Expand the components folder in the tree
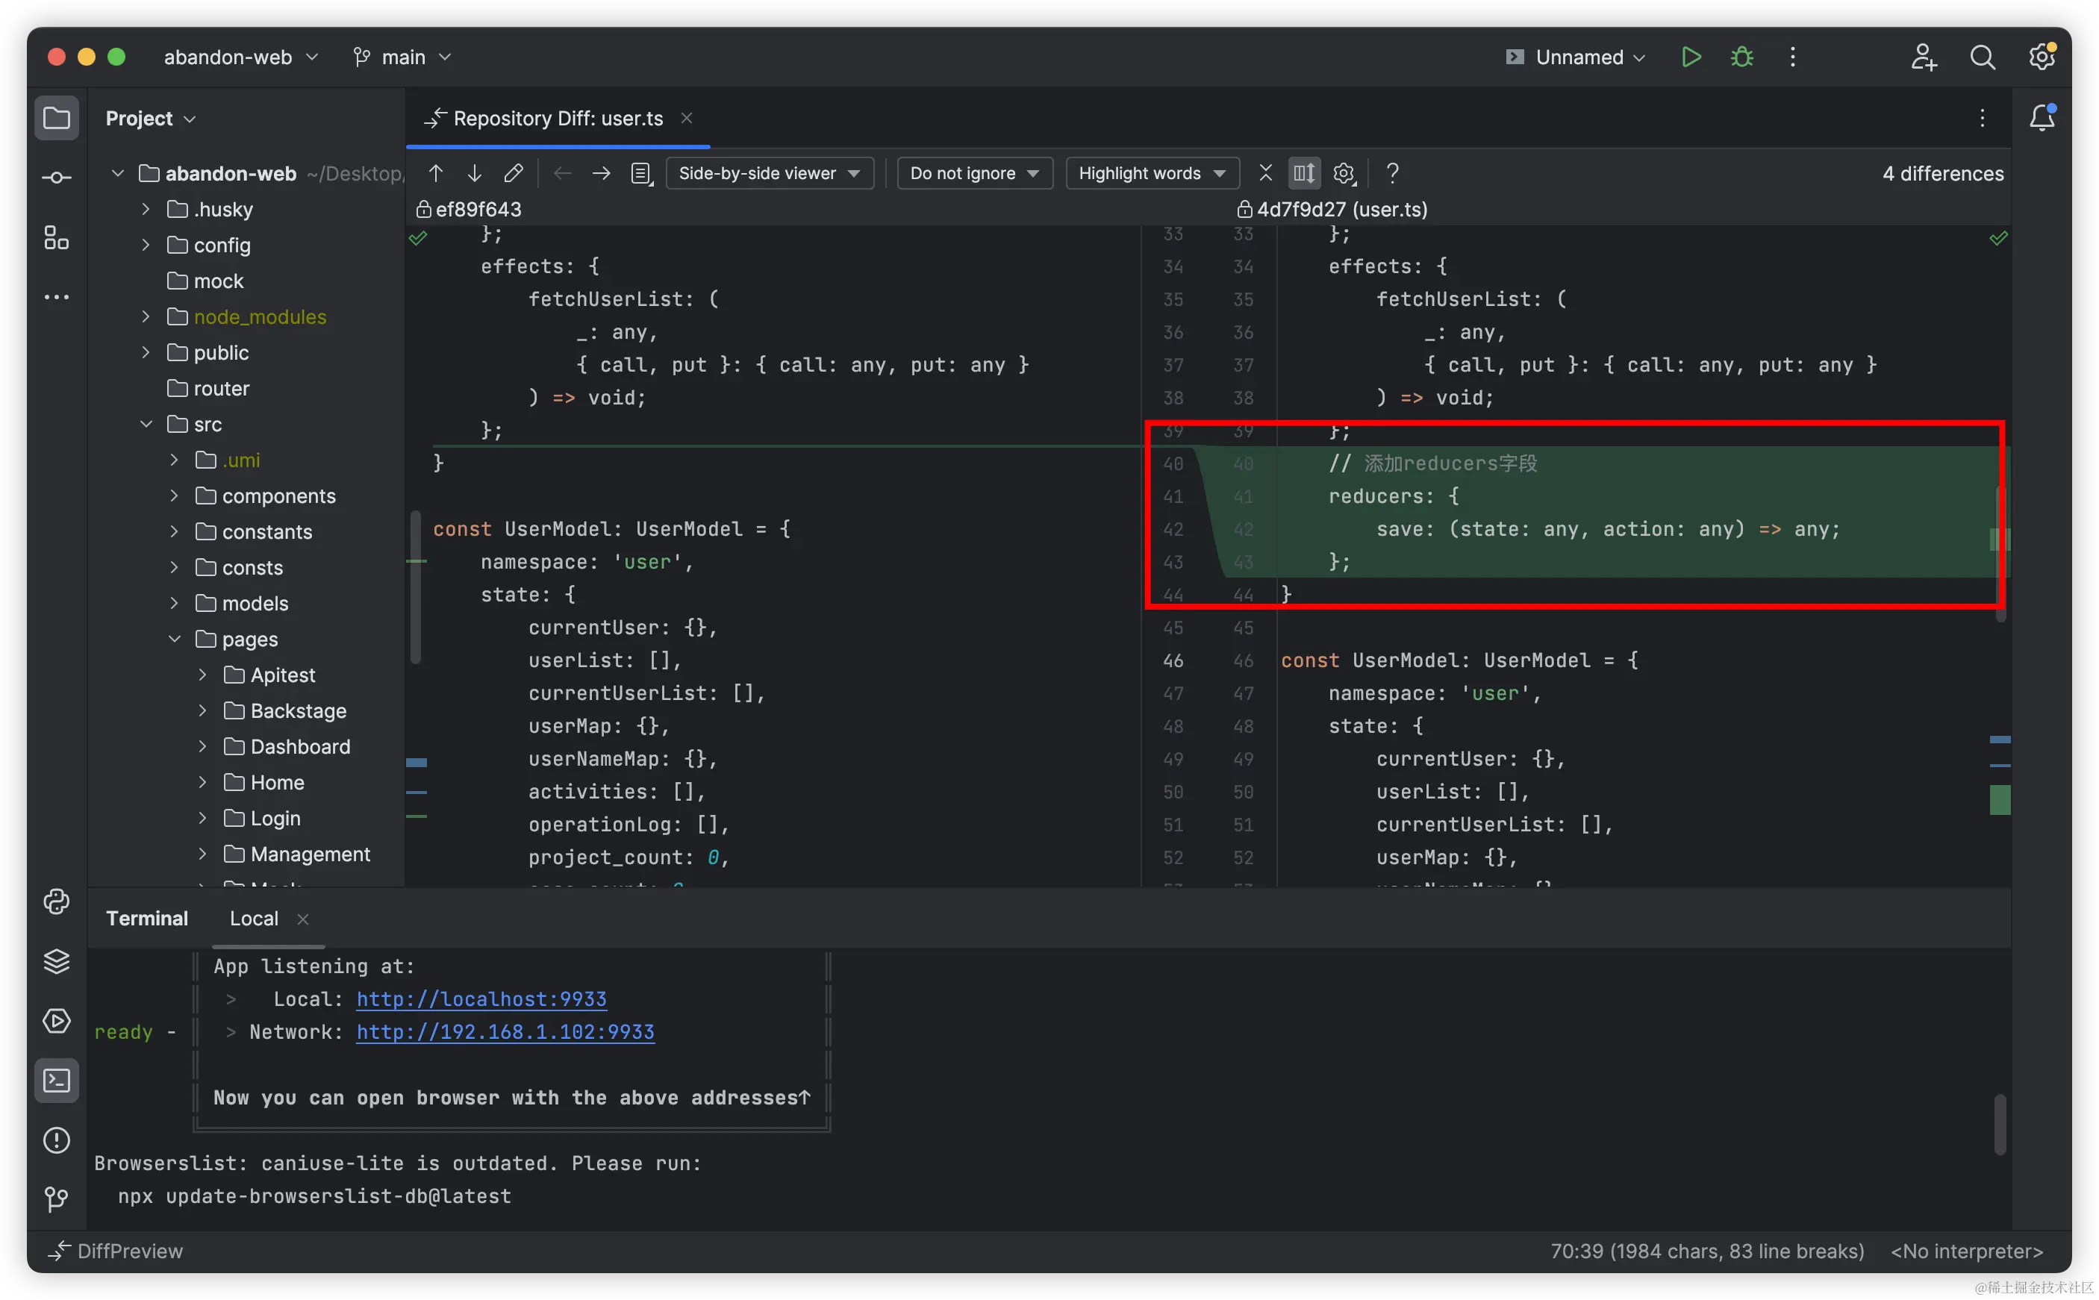2099x1300 pixels. click(175, 496)
